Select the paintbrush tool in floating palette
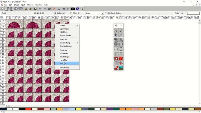Viewport: 201px width, 113px height. 121,30
